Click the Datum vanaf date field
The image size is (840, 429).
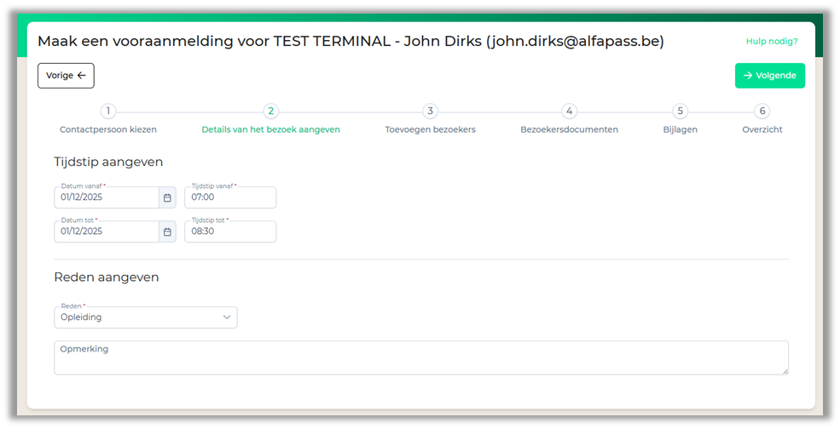coord(106,197)
